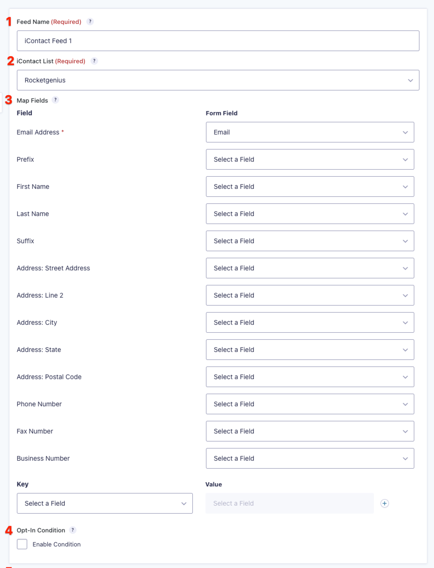The image size is (434, 568).
Task: Edit the iContact Feed 1 name
Action: click(218, 41)
